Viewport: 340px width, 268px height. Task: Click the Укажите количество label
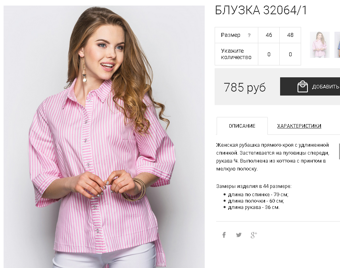(236, 54)
